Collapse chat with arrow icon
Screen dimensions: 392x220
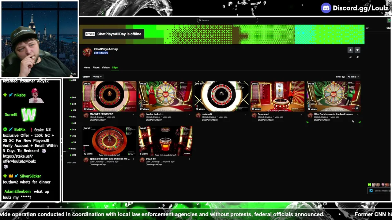[367, 28]
